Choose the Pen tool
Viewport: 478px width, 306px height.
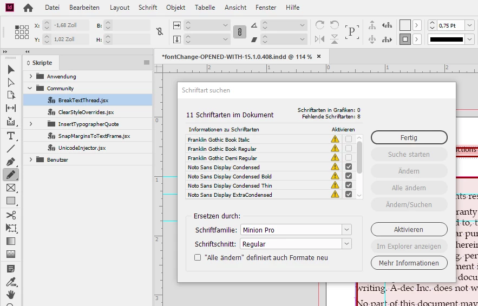coord(11,161)
